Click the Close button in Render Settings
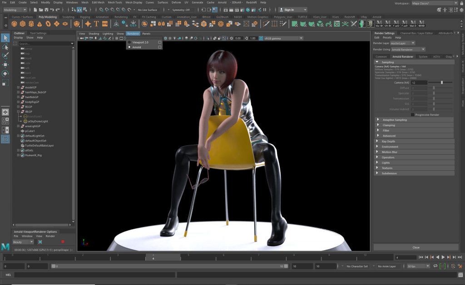 pos(416,247)
